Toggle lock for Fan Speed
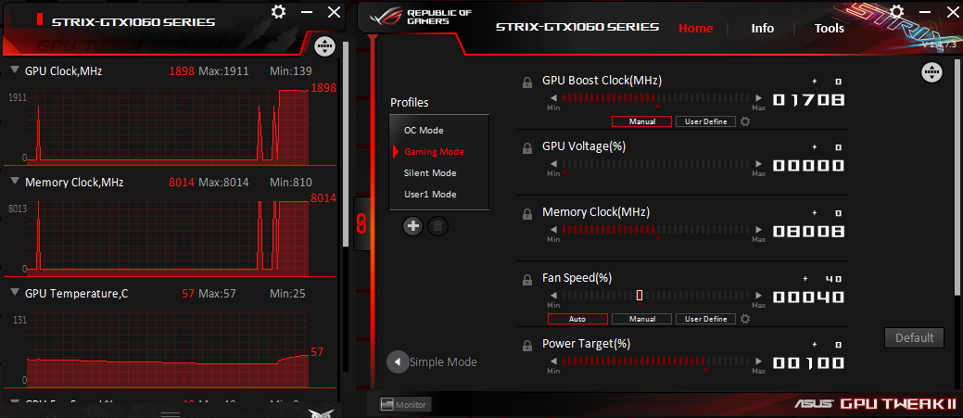Image resolution: width=963 pixels, height=418 pixels. (527, 280)
